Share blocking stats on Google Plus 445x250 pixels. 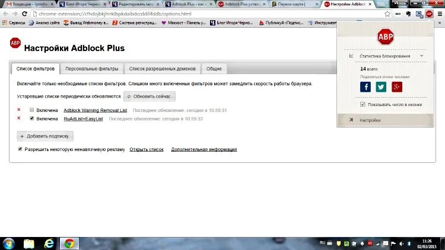(397, 86)
